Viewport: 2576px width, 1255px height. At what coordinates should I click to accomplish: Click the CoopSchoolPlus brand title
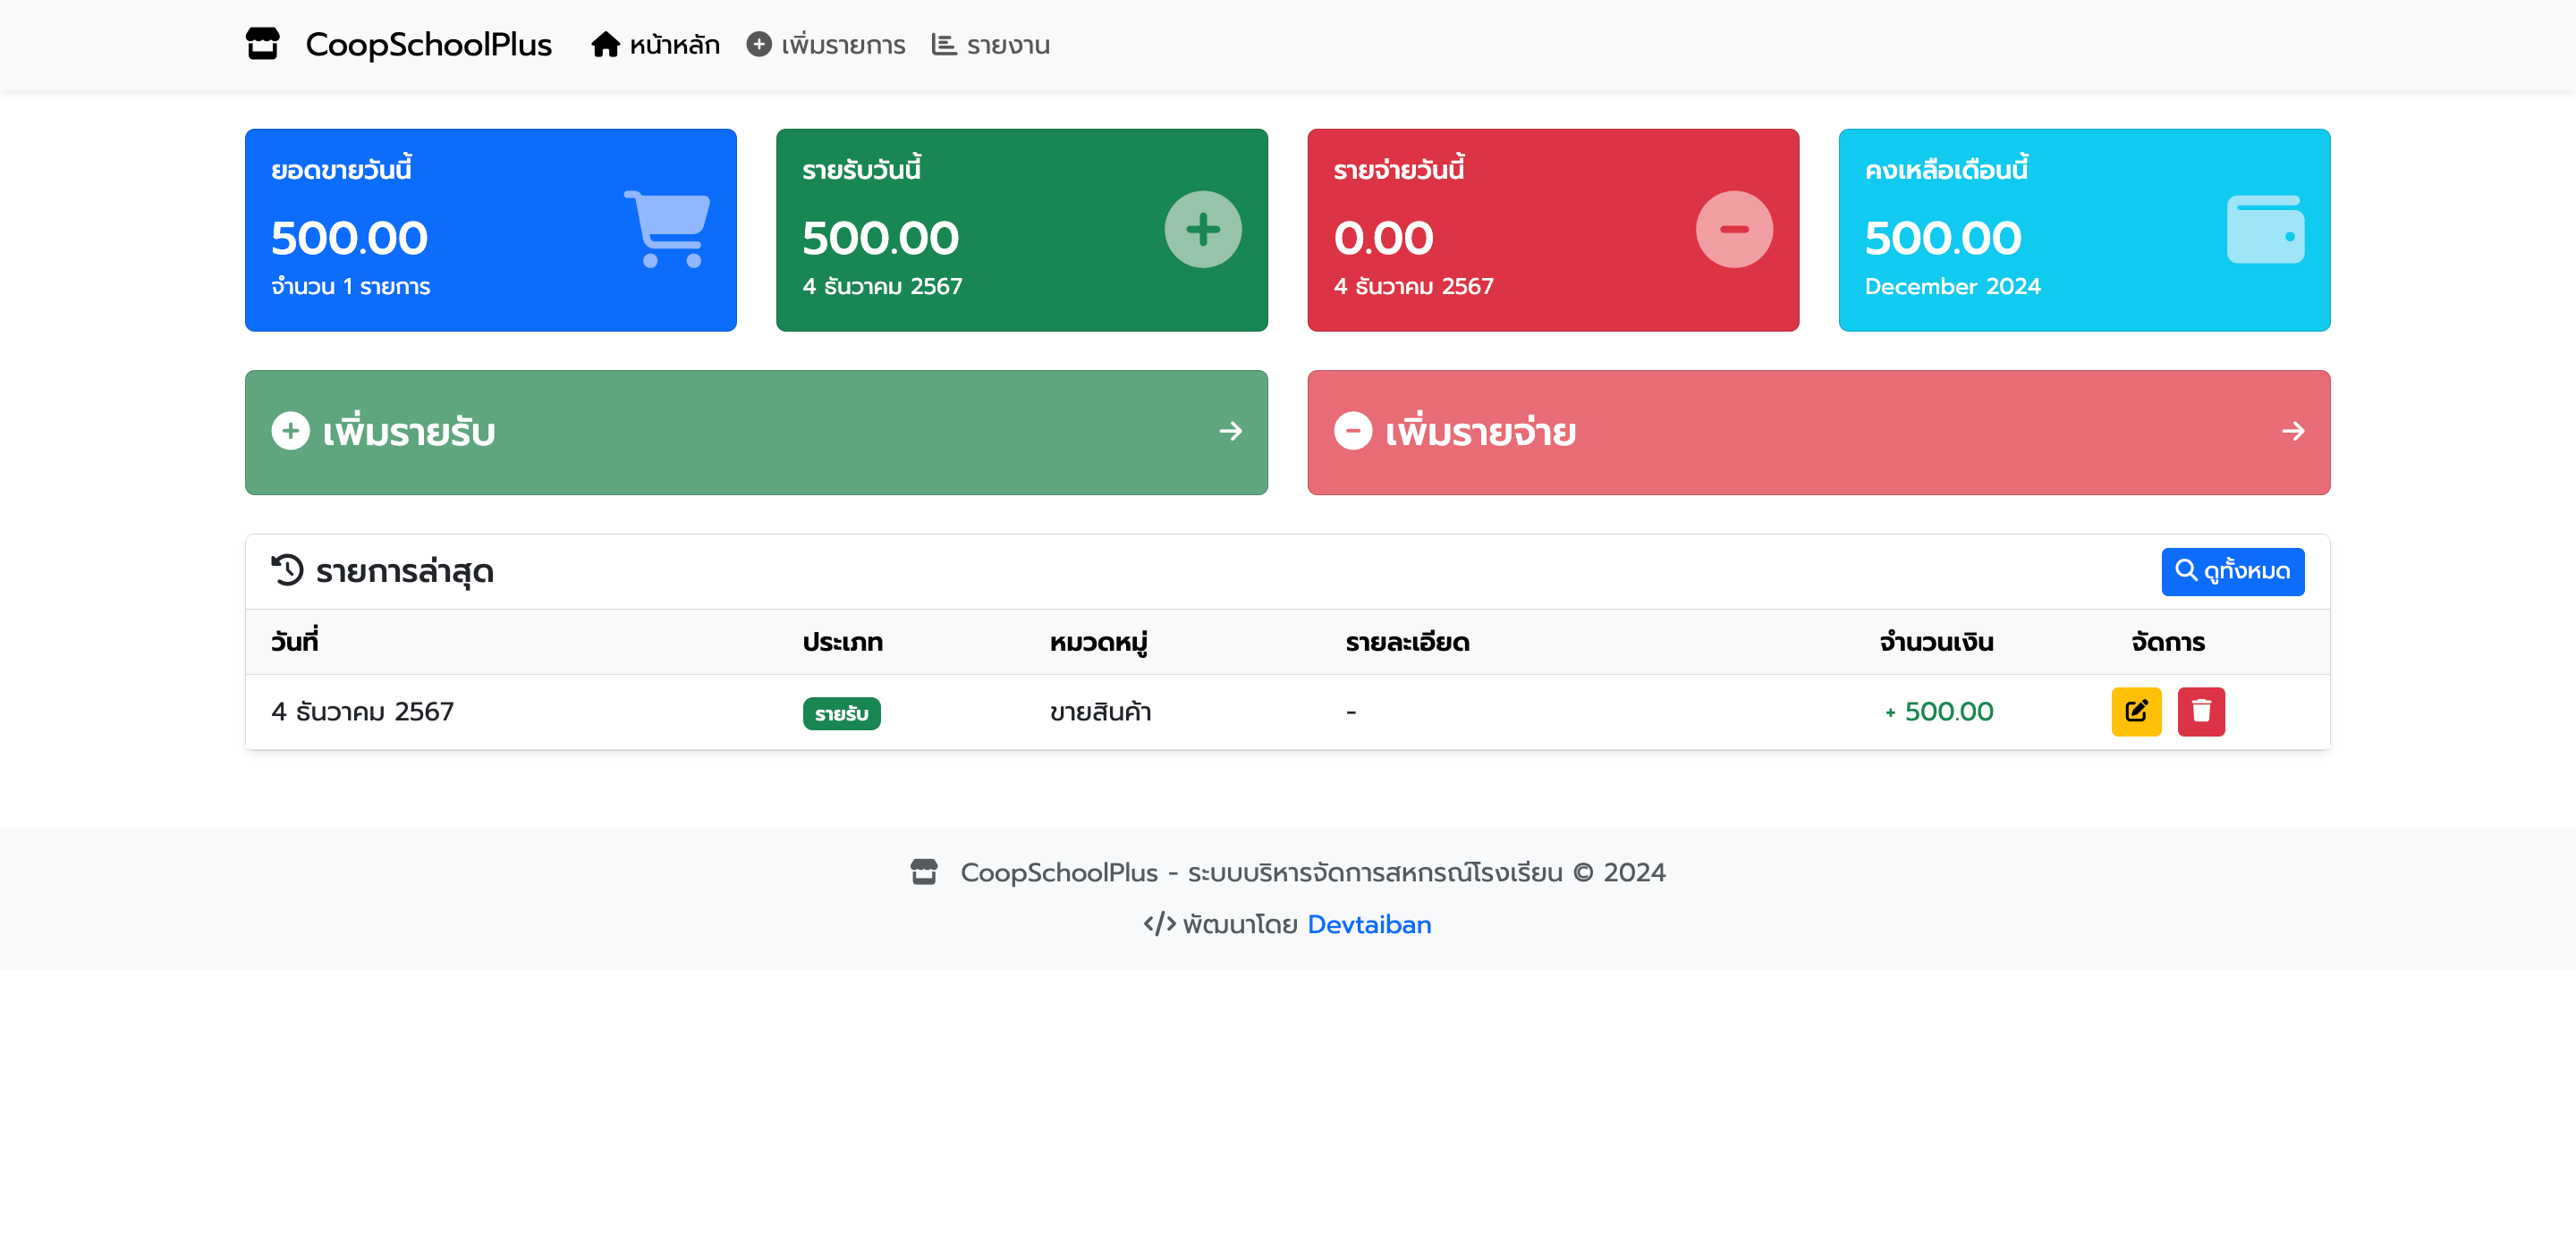click(x=428, y=45)
